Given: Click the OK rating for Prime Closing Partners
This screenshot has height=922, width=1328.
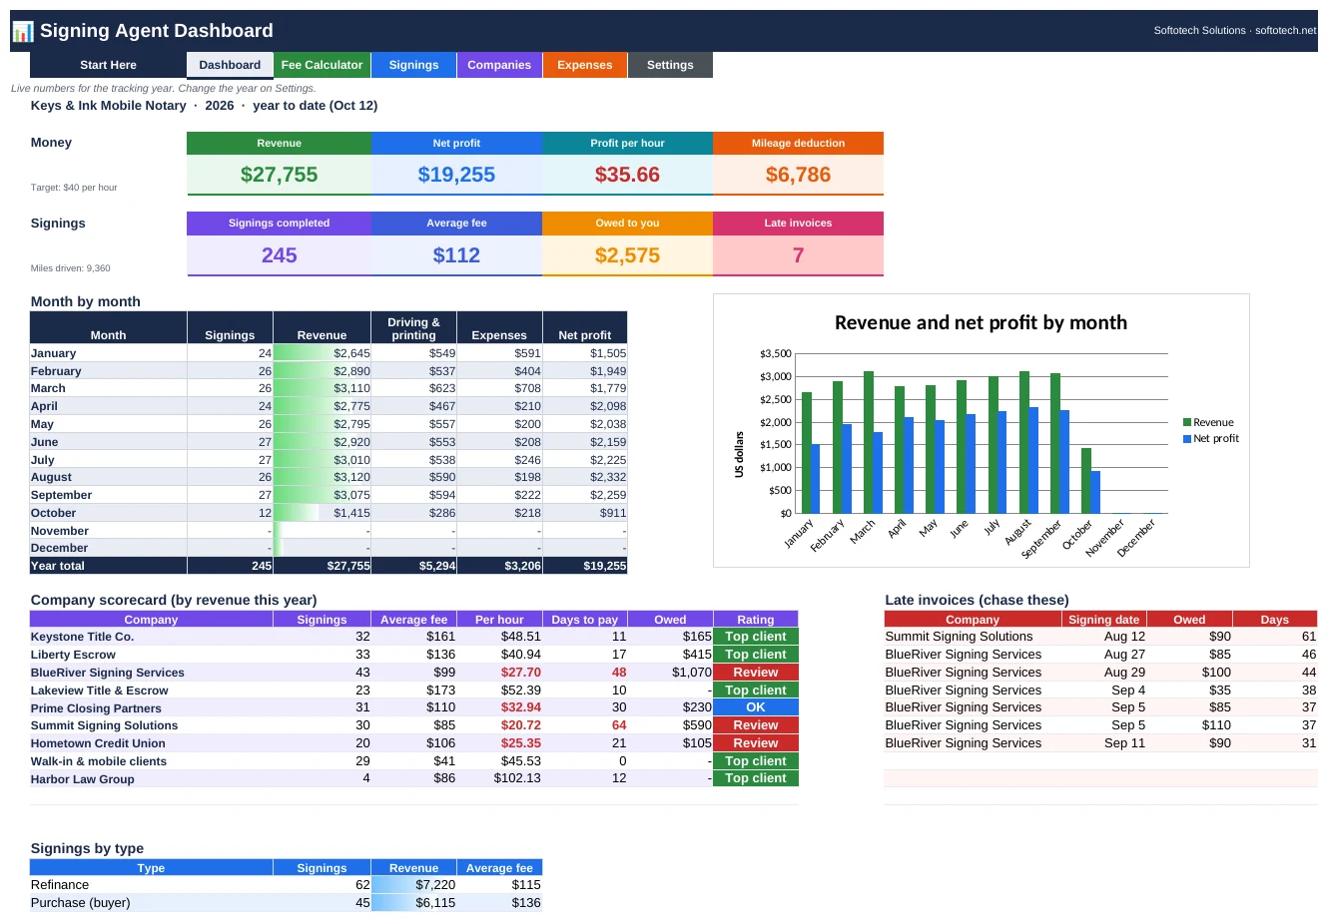Looking at the screenshot, I should (756, 707).
